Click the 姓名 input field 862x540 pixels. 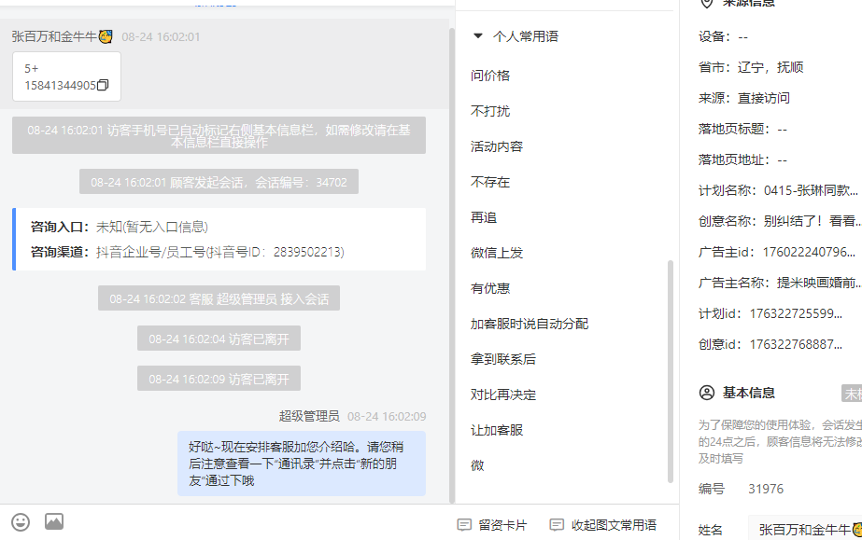805,530
